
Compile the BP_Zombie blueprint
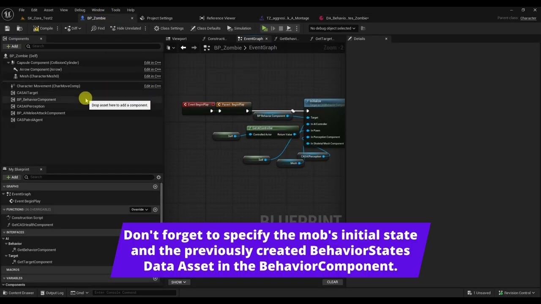tap(43, 28)
